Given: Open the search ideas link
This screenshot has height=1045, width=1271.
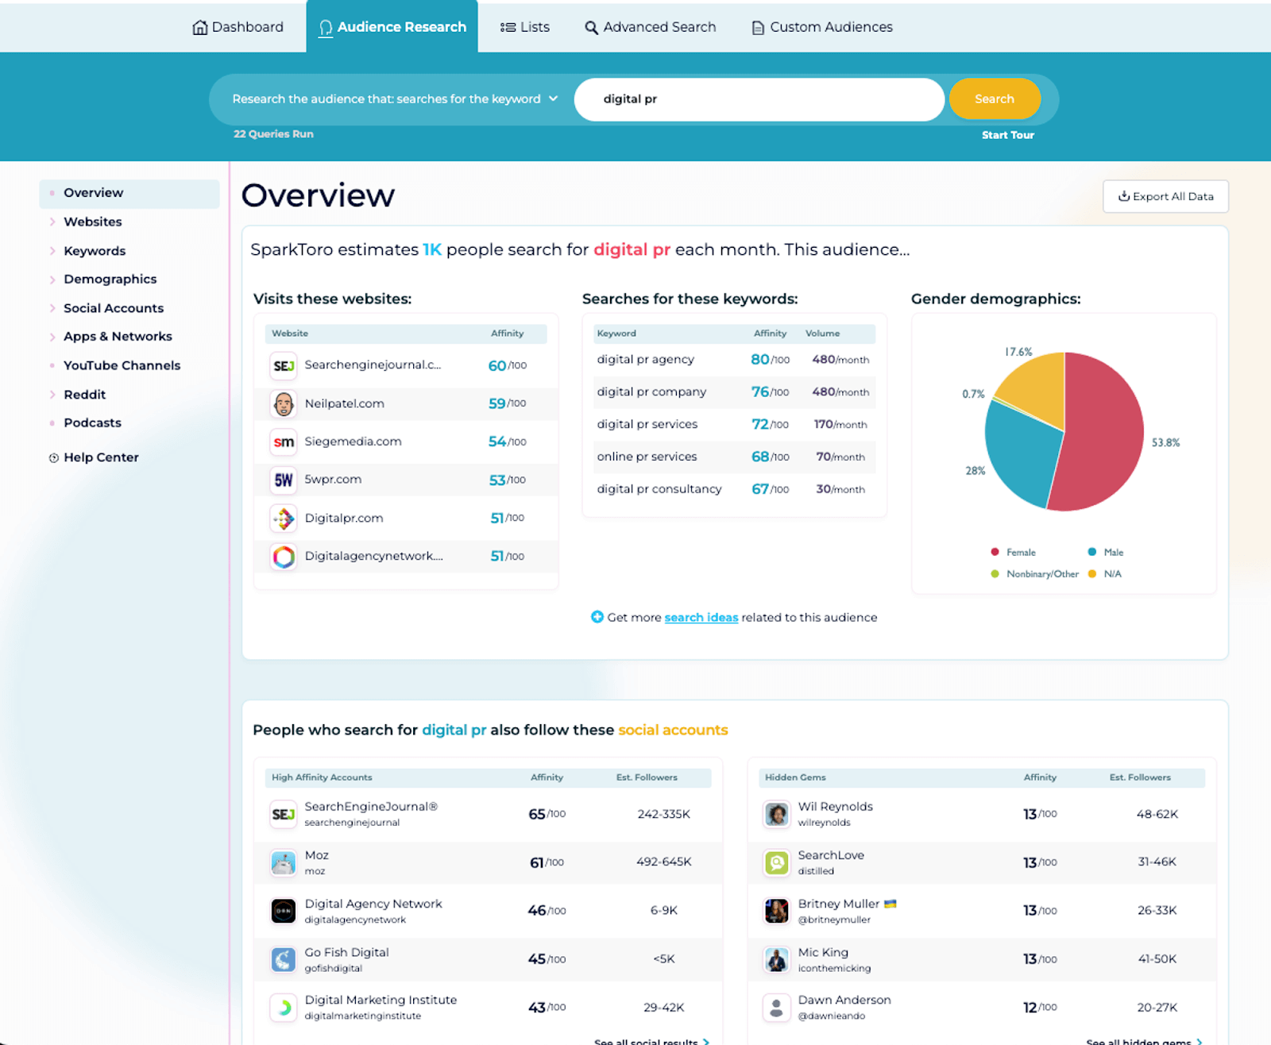Looking at the screenshot, I should (x=701, y=618).
